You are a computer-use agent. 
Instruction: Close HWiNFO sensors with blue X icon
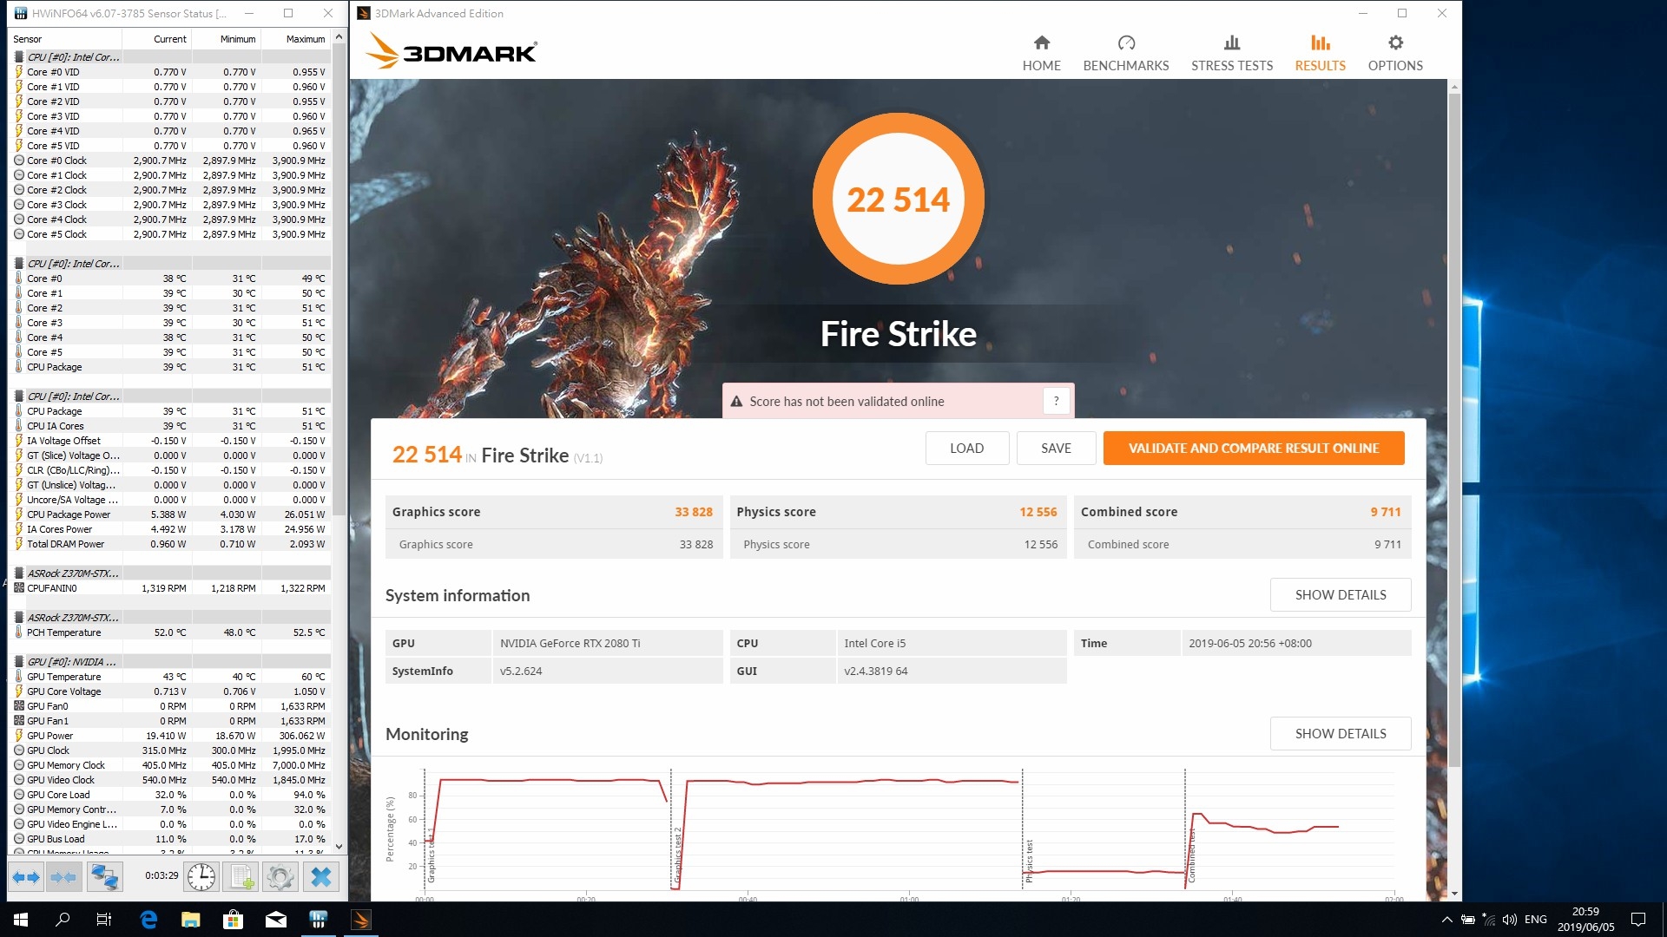[321, 877]
